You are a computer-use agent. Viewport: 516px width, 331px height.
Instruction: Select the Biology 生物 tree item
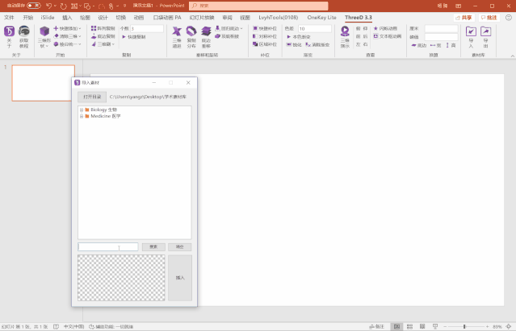point(103,110)
